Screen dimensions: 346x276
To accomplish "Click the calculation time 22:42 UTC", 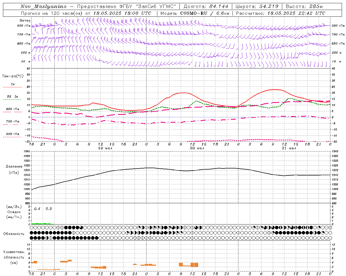I will tap(310, 13).
